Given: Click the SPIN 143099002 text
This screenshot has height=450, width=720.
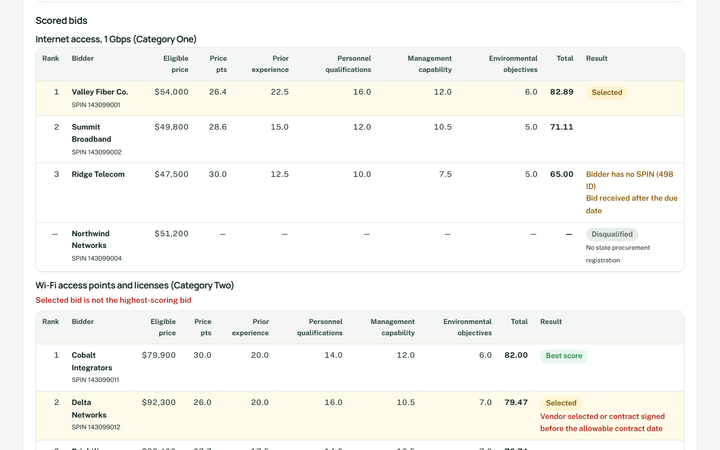Looking at the screenshot, I should 97,152.
